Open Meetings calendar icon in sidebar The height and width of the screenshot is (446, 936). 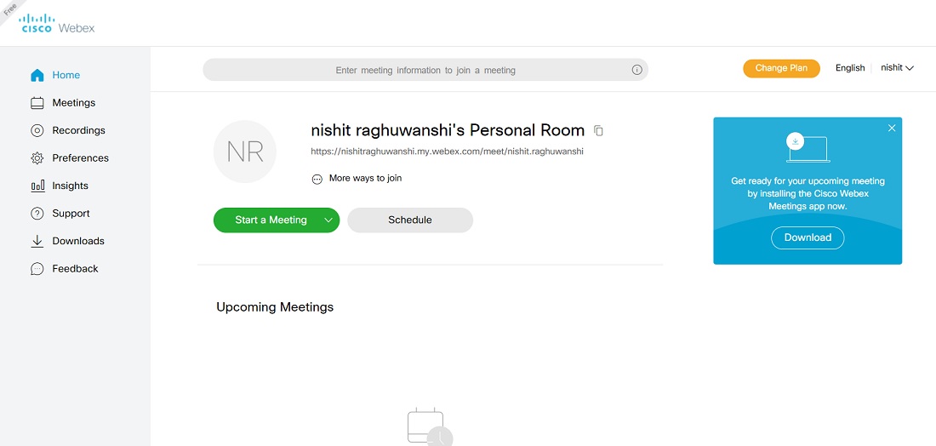click(37, 103)
